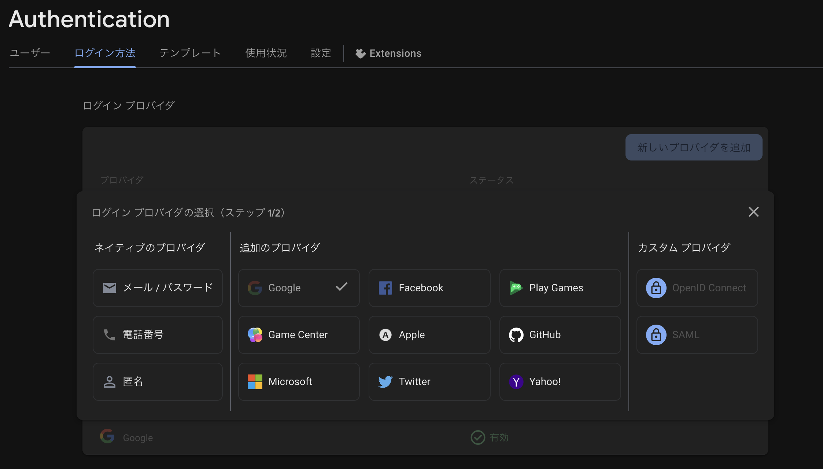Click the Game Center icon
Viewport: 823px width, 469px height.
pos(255,335)
